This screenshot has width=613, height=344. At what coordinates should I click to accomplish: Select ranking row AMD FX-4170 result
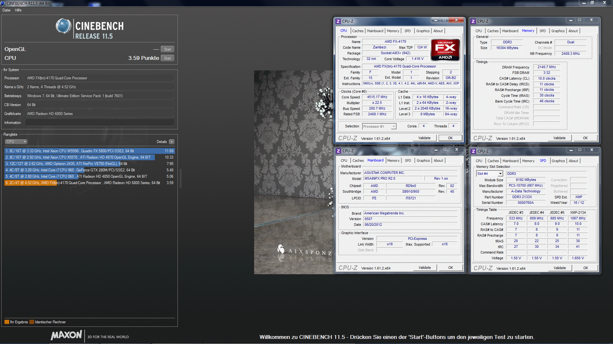pyautogui.click(x=89, y=183)
